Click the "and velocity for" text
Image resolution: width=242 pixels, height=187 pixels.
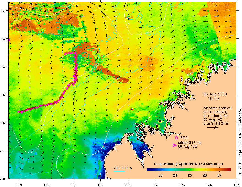tap(215, 116)
